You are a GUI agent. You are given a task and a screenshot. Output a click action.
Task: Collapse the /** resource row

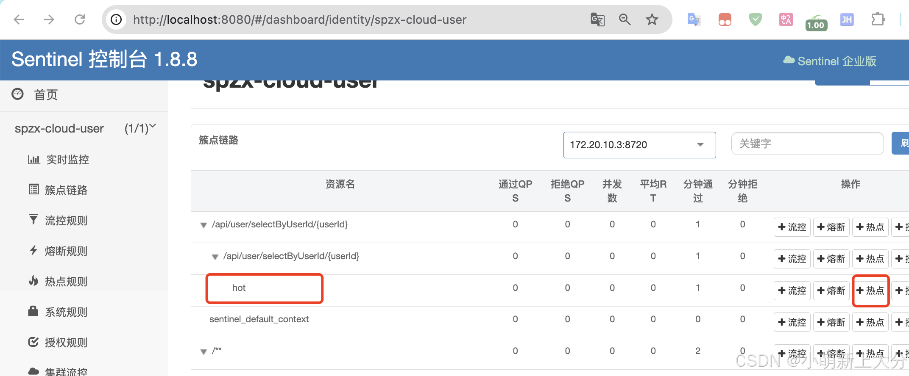204,352
